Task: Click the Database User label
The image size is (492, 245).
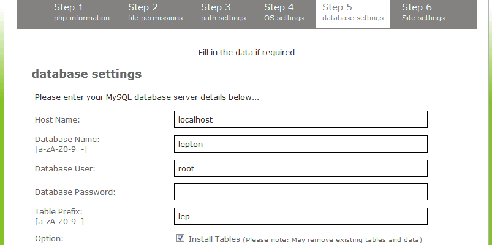Action: [65, 169]
